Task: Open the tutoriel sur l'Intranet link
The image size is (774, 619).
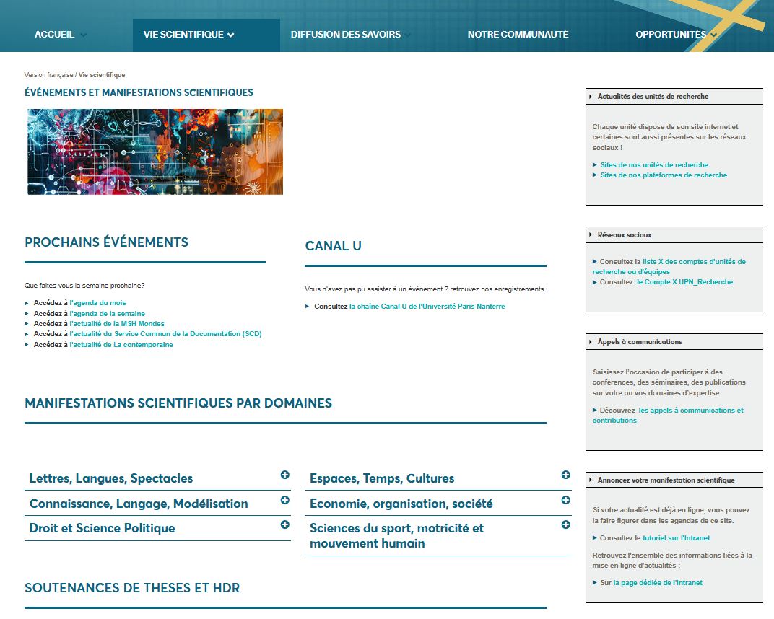Action: coord(676,538)
